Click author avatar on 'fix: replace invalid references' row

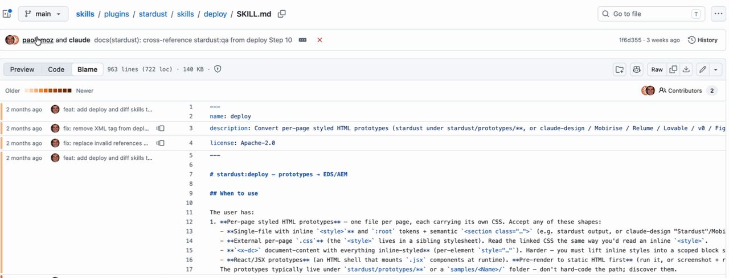(x=55, y=143)
